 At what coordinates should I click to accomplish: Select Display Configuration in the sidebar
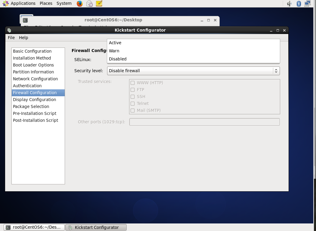click(x=38, y=100)
